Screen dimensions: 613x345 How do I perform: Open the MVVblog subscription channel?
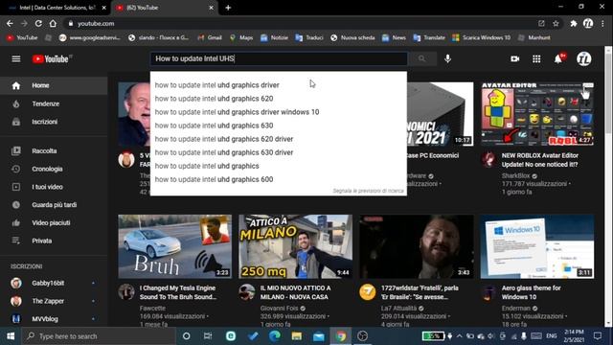pyautogui.click(x=54, y=319)
